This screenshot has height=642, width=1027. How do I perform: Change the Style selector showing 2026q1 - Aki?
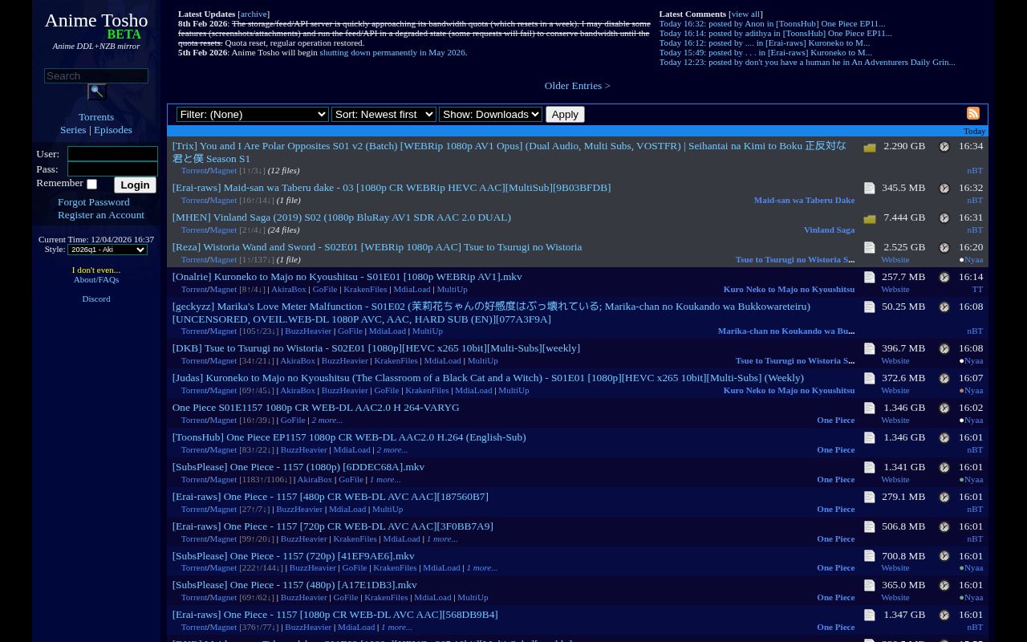point(107,249)
